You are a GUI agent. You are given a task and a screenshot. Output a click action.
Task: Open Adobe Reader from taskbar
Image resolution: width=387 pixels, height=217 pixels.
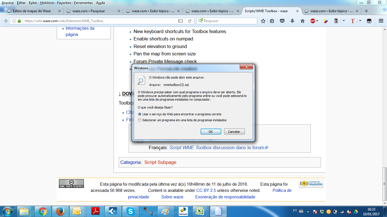click(x=95, y=211)
